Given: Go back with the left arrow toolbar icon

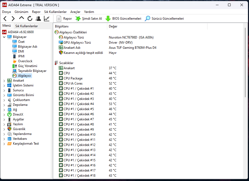Looking at the screenshot, I should 5,19.
